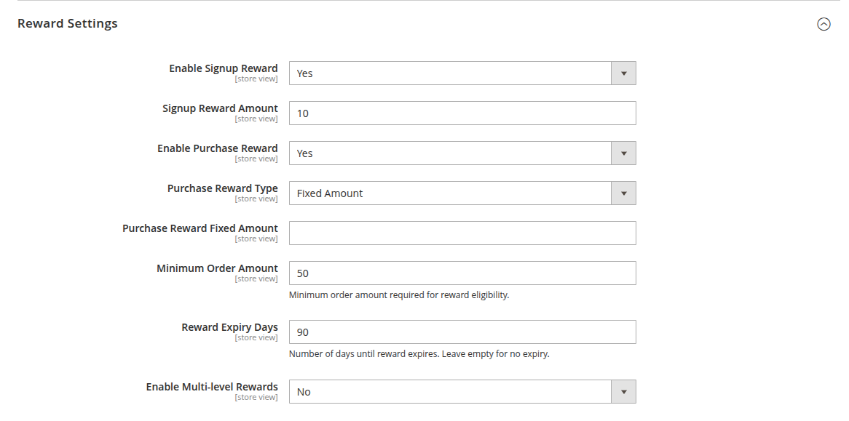The image size is (849, 421).
Task: Click the Signup Reward Amount field
Action: point(462,113)
